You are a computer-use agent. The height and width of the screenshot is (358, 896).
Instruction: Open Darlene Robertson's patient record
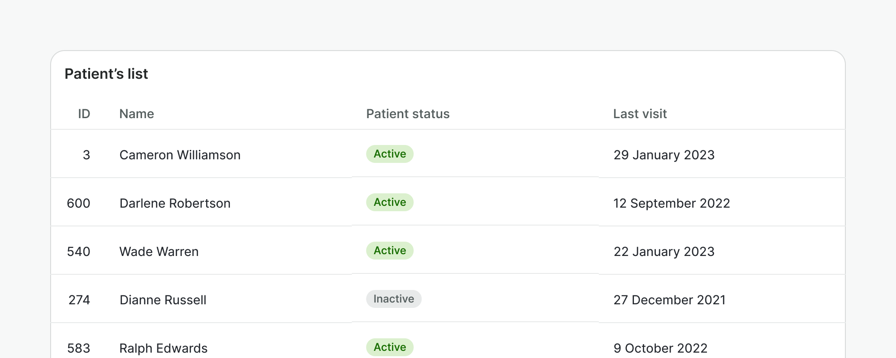coord(175,203)
